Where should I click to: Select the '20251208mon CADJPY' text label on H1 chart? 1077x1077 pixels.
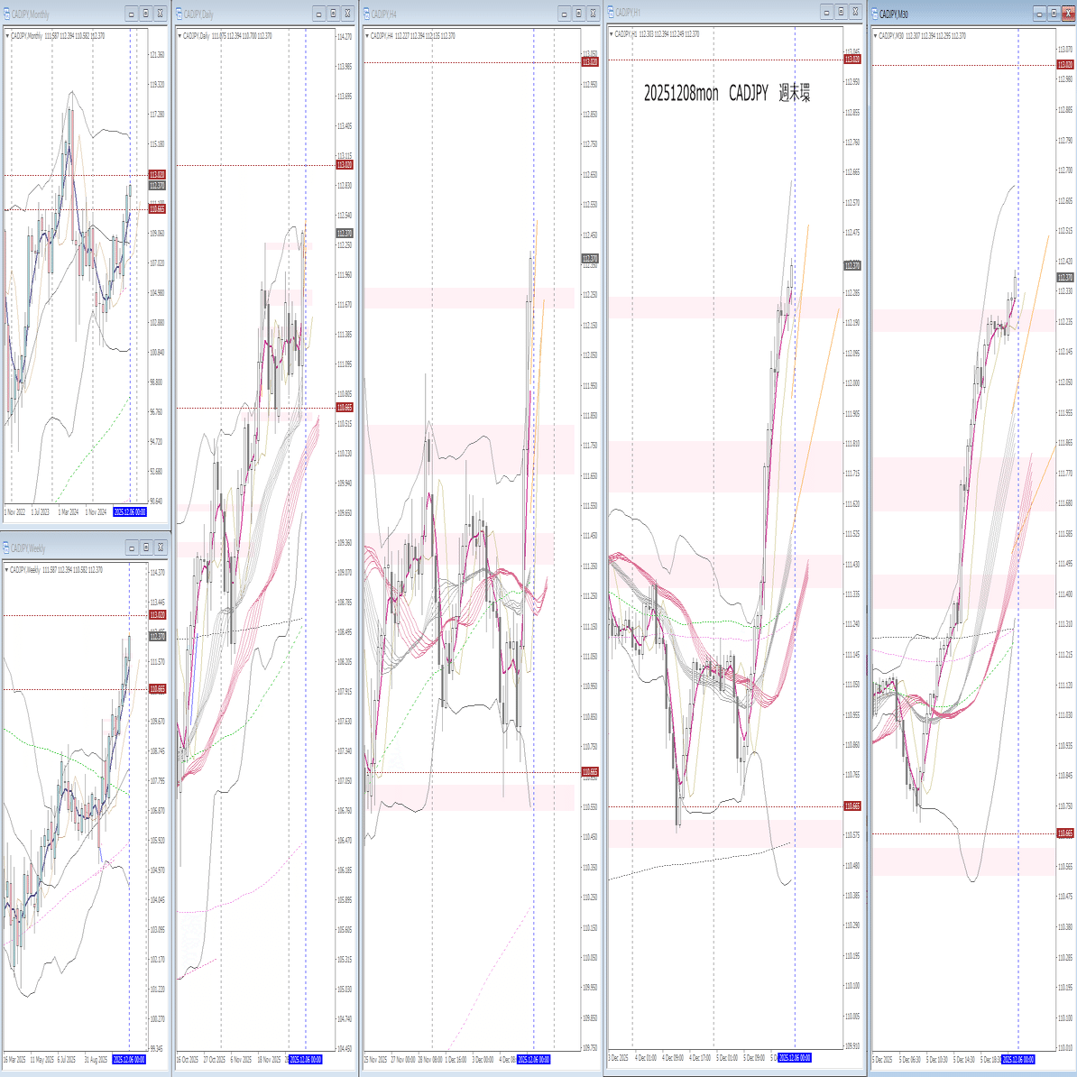pos(727,94)
